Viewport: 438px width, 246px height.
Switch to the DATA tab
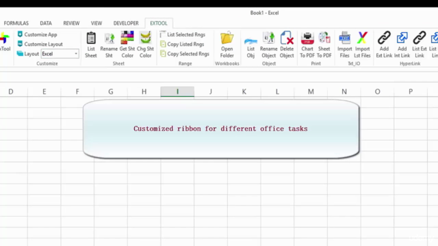46,23
